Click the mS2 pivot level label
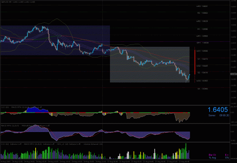Screen dimensions: 237x163 (x=202, y=66)
